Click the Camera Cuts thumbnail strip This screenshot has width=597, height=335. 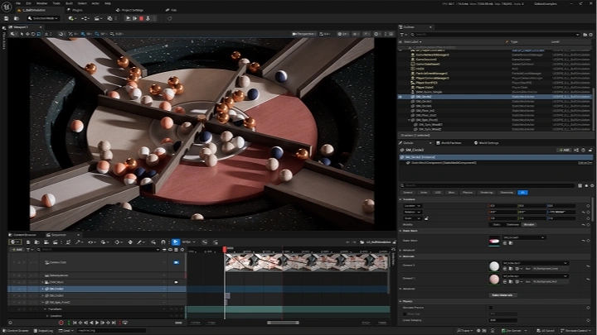coord(307,262)
